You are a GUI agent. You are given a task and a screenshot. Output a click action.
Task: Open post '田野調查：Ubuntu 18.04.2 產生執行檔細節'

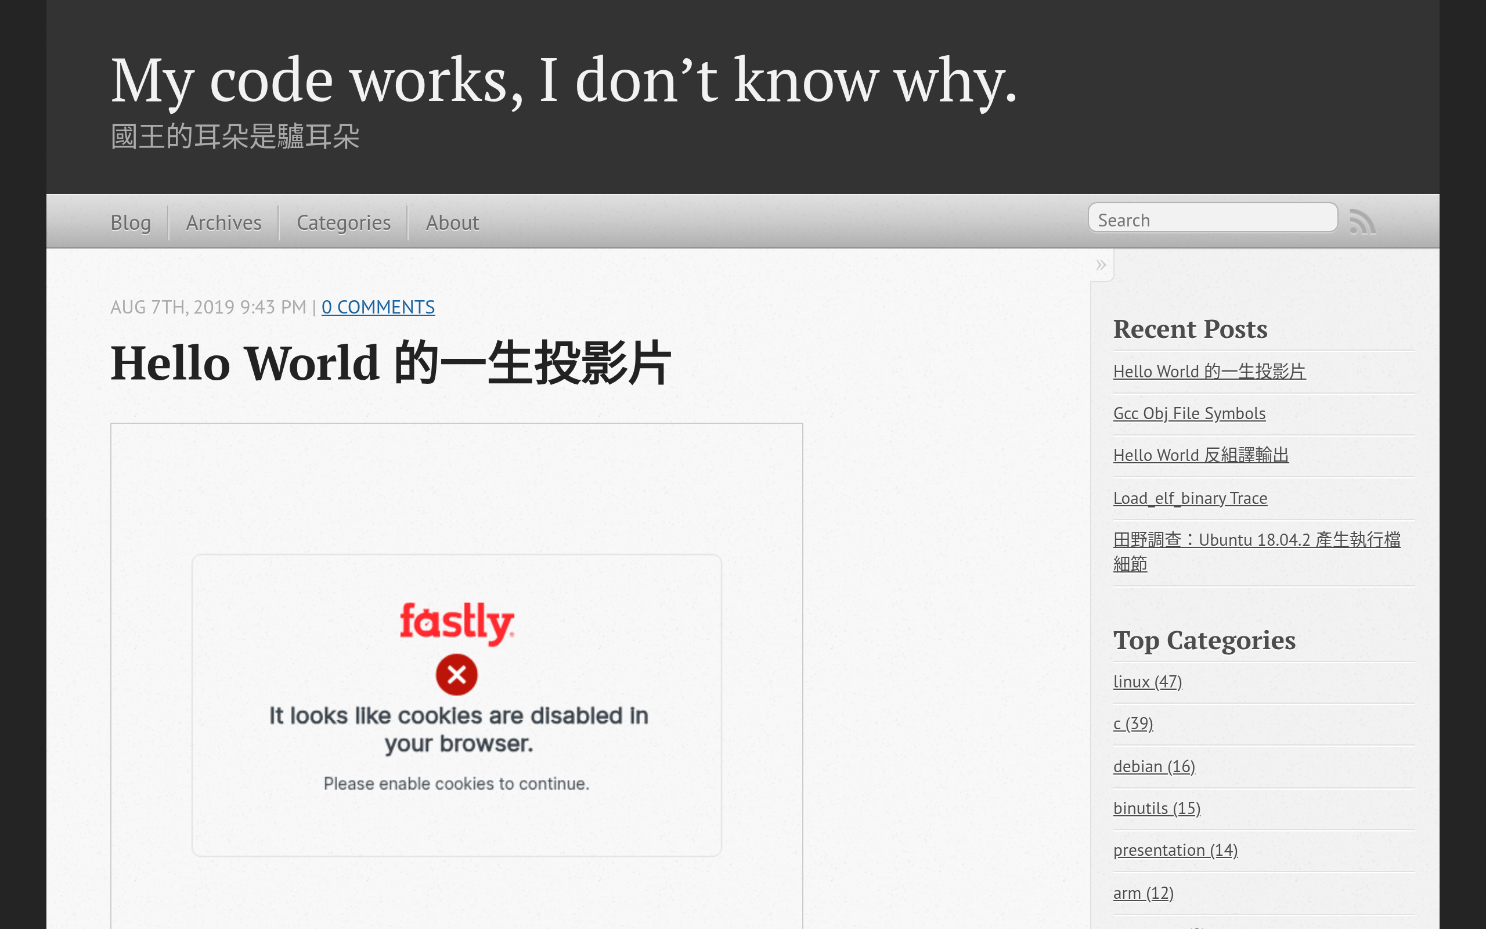point(1256,552)
